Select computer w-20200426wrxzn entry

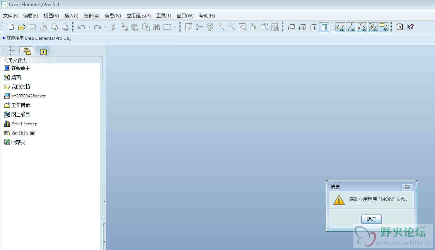25,96
